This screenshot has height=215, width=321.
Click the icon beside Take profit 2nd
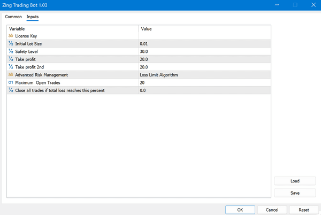click(x=11, y=67)
